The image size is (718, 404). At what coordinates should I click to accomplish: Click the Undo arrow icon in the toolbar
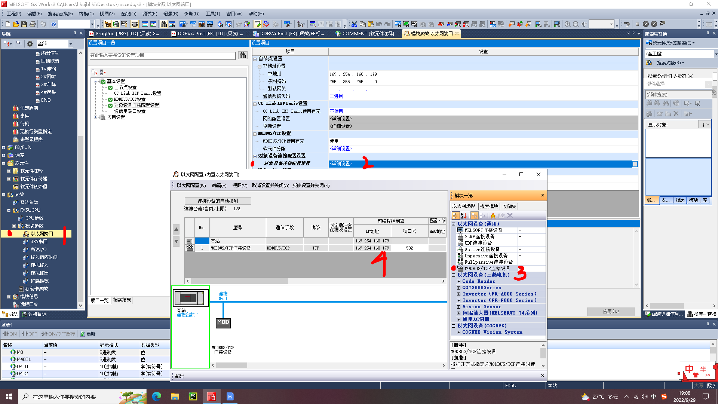click(x=379, y=24)
